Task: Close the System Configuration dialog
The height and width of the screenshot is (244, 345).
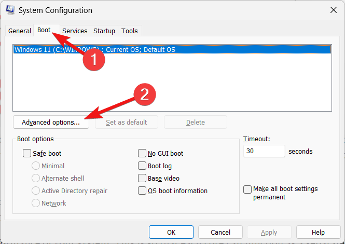Action: click(x=332, y=10)
